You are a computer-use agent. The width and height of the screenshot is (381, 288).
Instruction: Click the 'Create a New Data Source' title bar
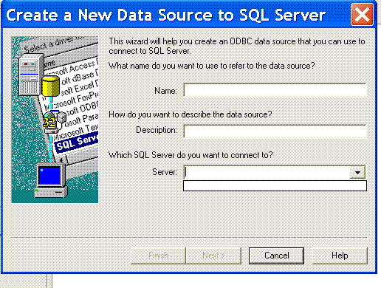(165, 15)
